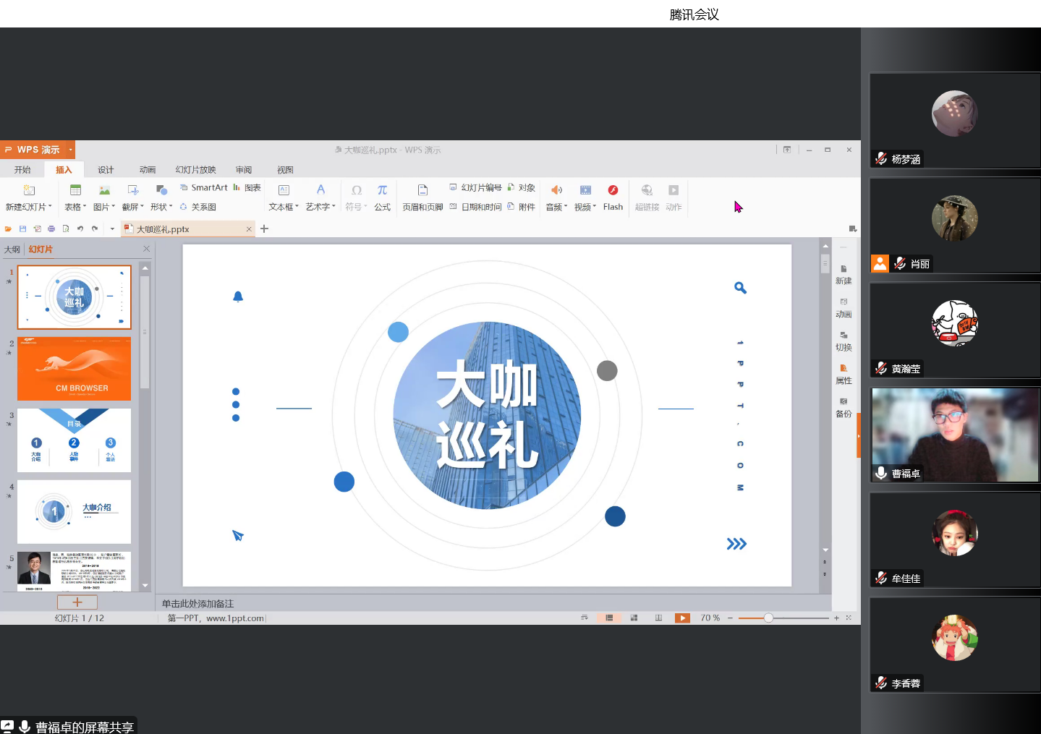Click the 表格 table icon

point(75,190)
